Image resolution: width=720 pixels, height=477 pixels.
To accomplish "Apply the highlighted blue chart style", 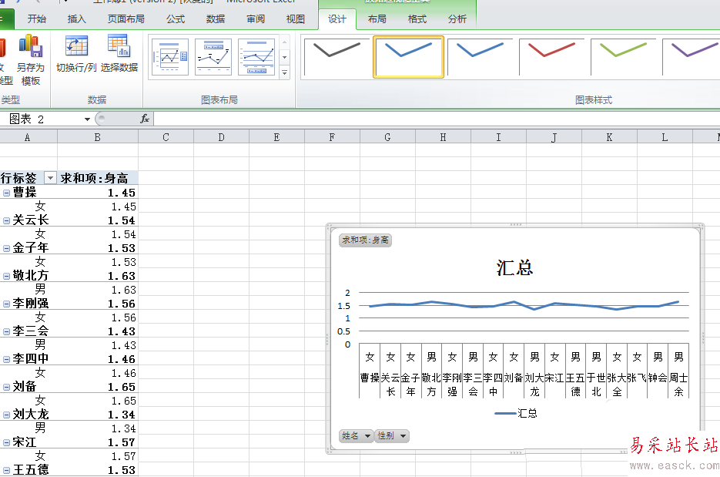I will [408, 57].
